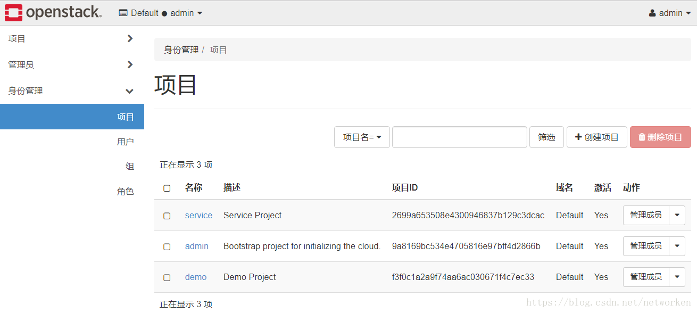
Task: Open the Default admin project selector
Action: coord(160,13)
